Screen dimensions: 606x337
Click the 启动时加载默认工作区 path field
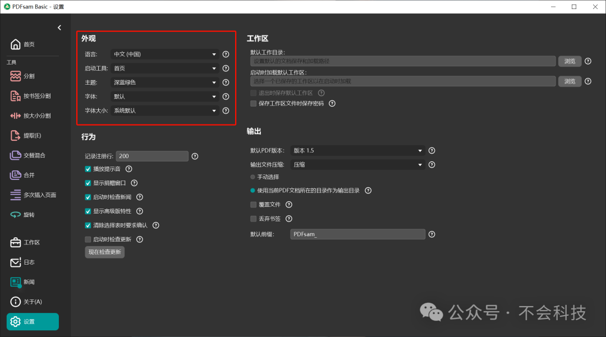coord(403,81)
